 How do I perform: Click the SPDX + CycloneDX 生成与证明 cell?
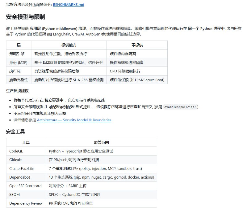101,194
